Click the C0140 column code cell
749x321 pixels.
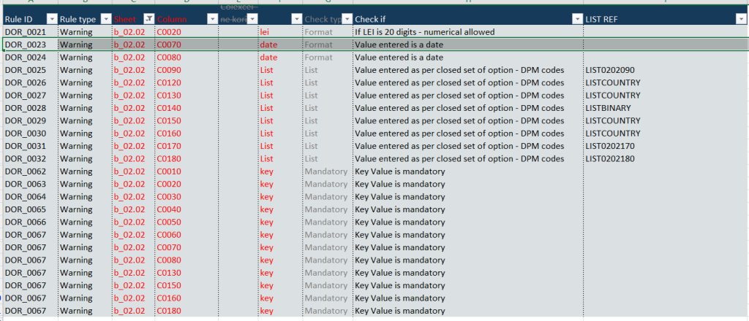tap(169, 108)
